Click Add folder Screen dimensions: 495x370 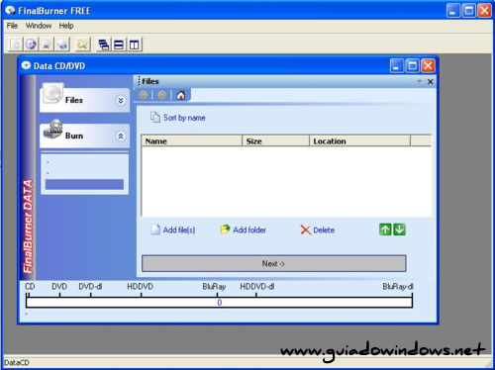pos(244,230)
